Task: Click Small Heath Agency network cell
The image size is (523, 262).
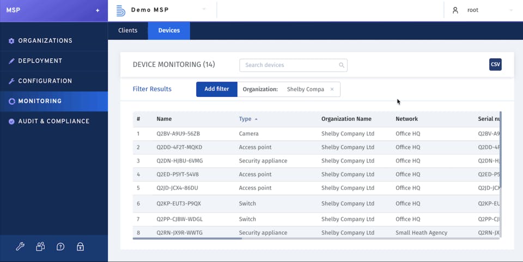Action: (421, 233)
